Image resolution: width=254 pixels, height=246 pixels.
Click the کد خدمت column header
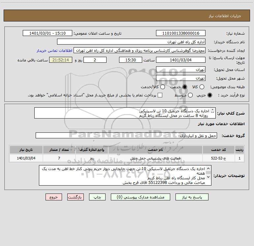pyautogui.click(x=218, y=150)
